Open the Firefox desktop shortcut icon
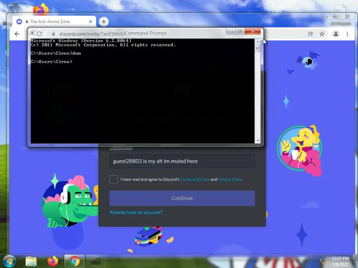 pos(41,9)
